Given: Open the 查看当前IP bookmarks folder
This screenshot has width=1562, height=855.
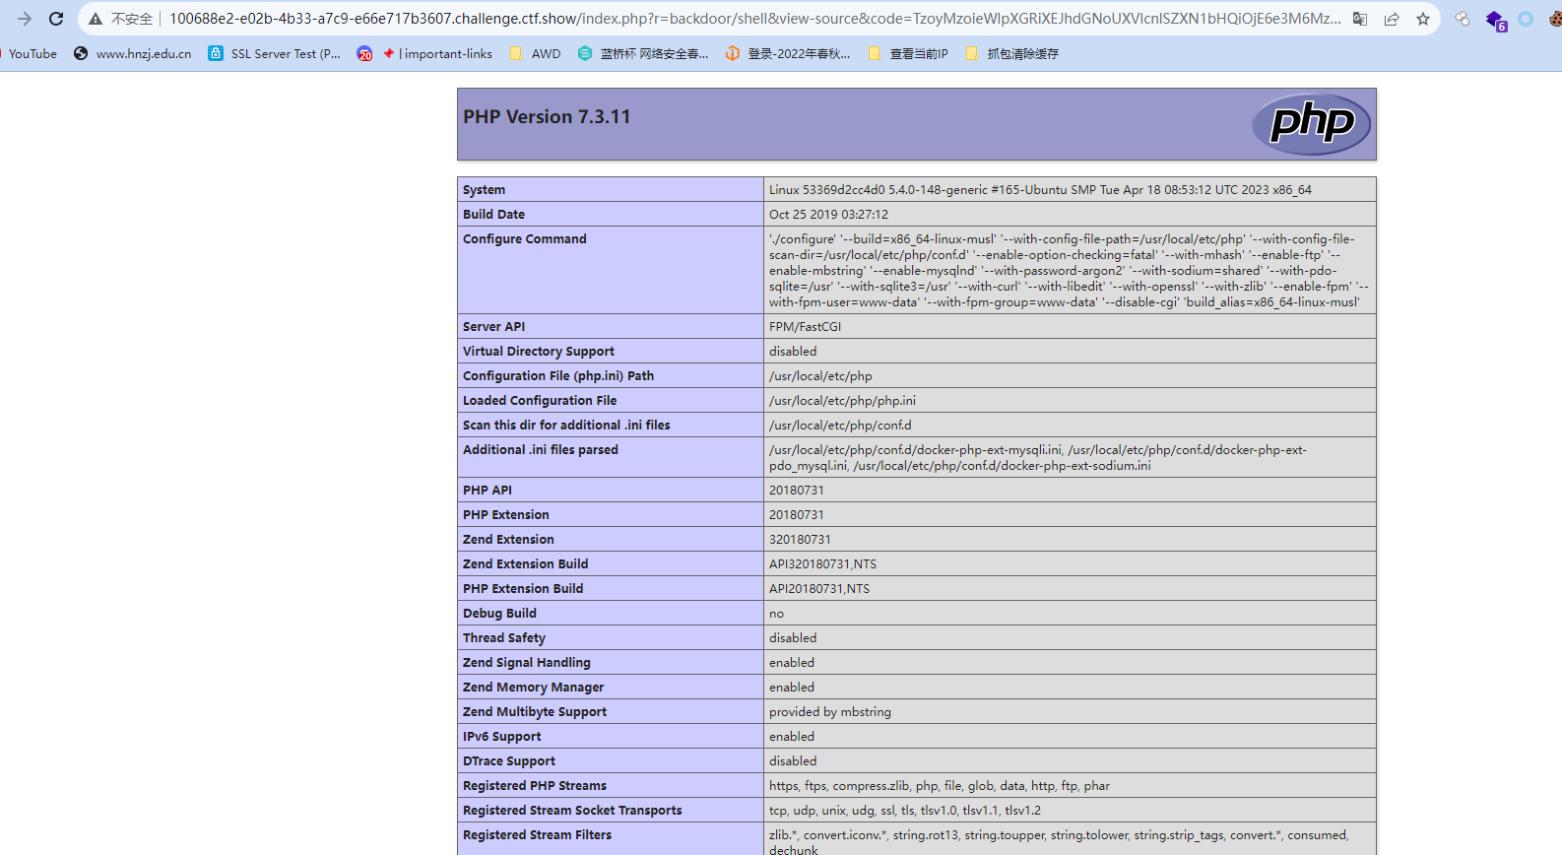Looking at the screenshot, I should point(908,54).
